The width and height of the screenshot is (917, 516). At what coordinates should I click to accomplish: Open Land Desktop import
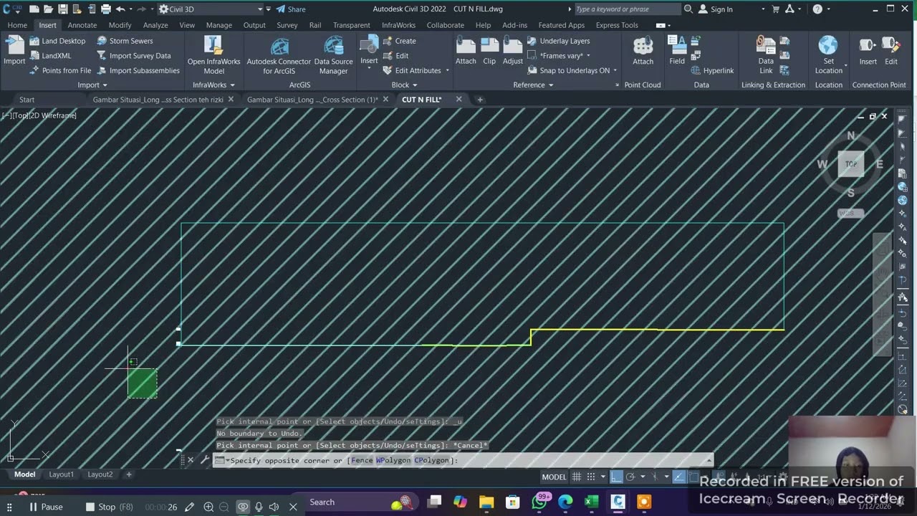[57, 41]
